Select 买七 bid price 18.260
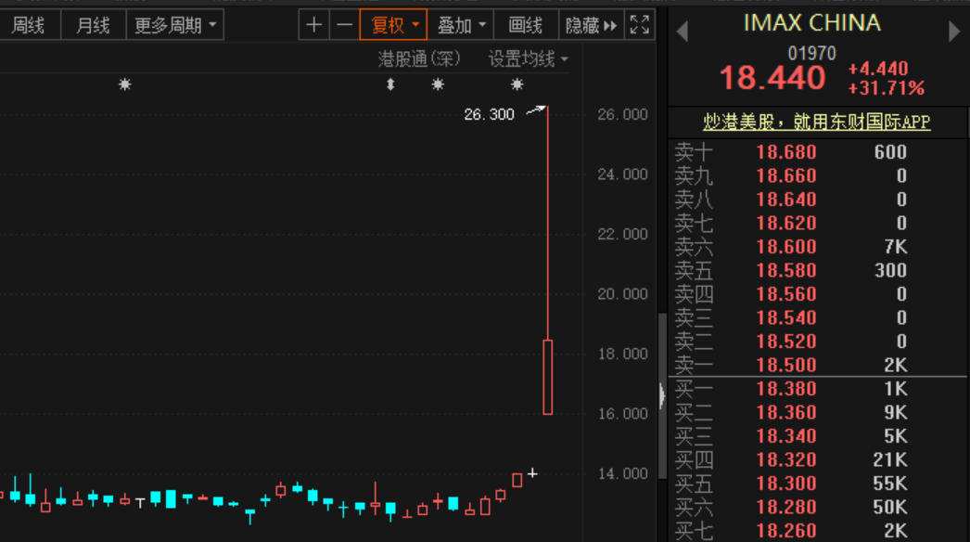 pos(786,531)
